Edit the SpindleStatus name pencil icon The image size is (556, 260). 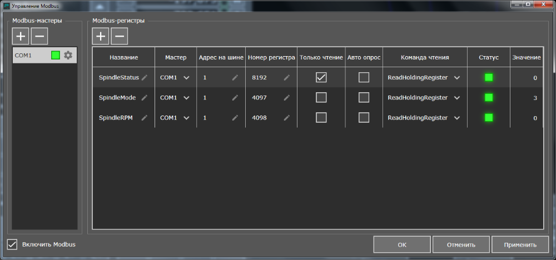(x=145, y=78)
